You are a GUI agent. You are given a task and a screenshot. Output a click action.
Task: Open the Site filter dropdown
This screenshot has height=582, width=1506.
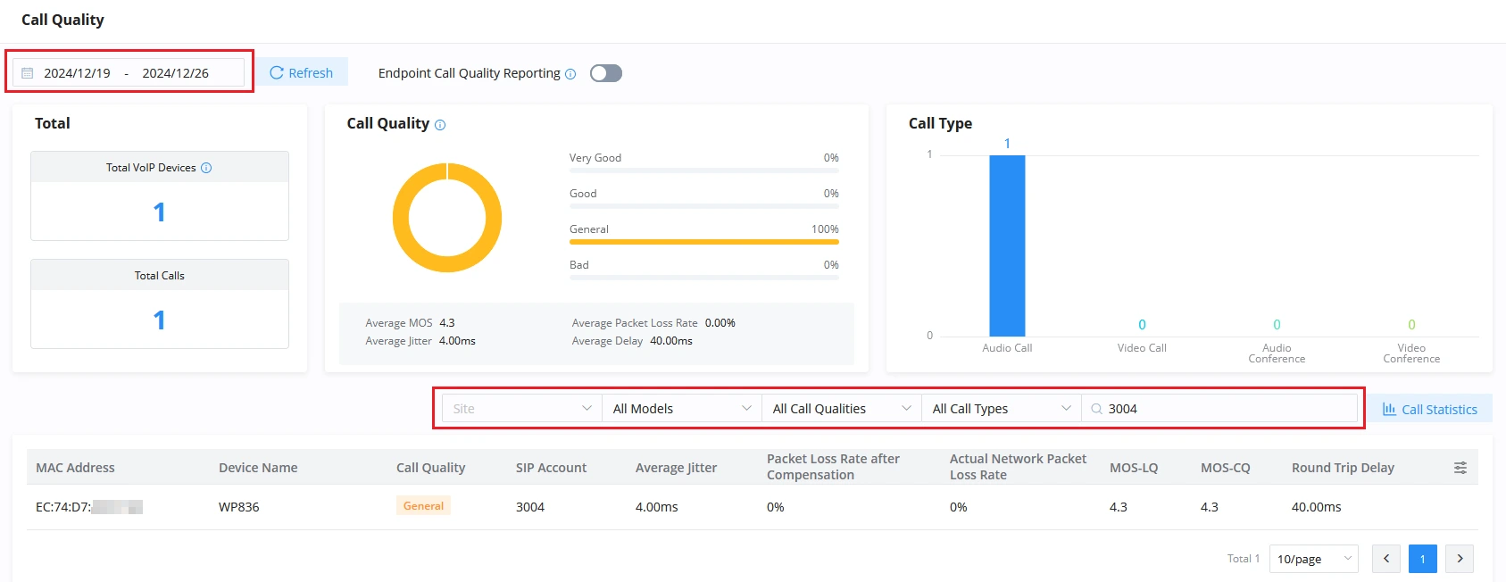pos(522,409)
